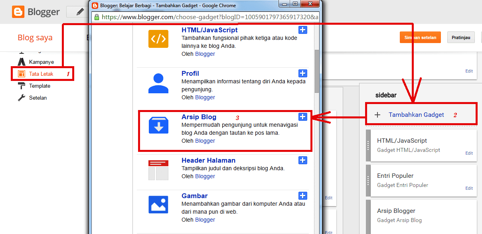Open the Blog saya link
482x234 pixels.
click(x=35, y=38)
